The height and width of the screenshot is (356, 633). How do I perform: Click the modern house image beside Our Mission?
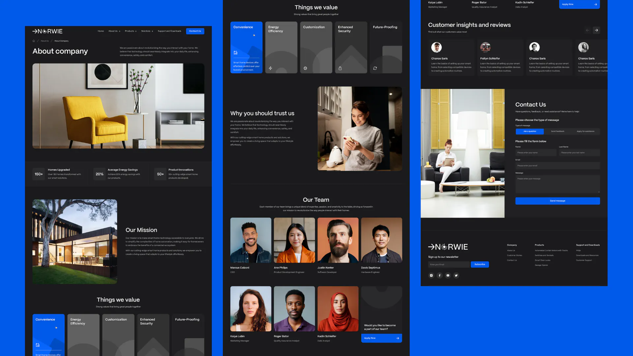(x=75, y=242)
